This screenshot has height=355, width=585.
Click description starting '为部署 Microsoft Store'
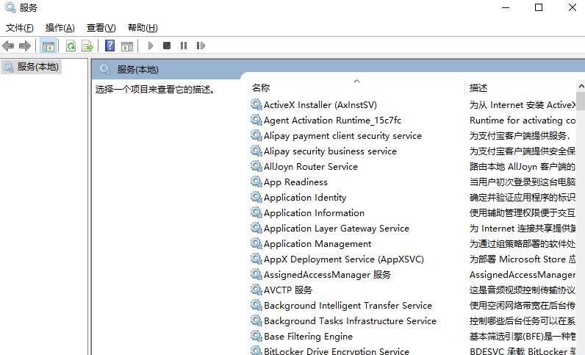coord(523,259)
